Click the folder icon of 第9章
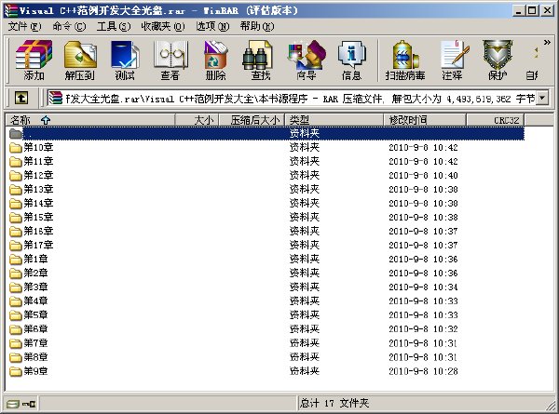The height and width of the screenshot is (414, 559). 15,371
